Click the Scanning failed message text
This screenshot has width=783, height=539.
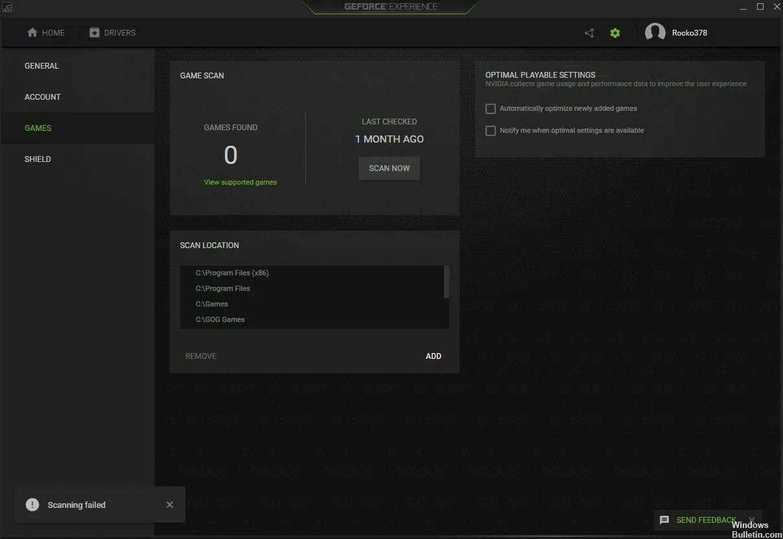coord(76,505)
